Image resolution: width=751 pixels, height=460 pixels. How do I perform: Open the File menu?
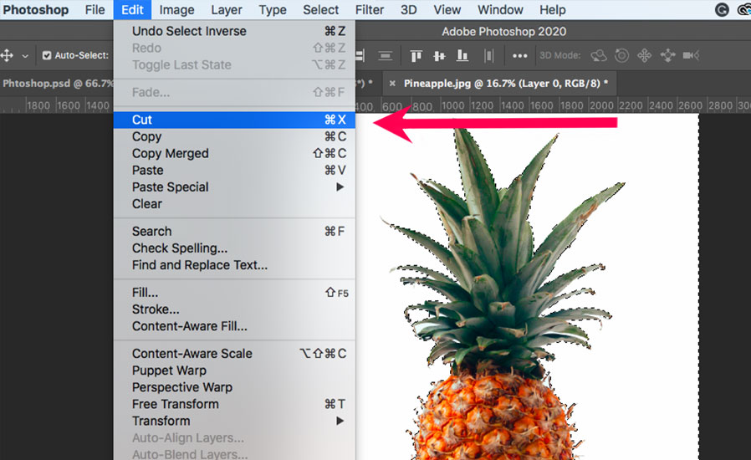[x=95, y=9]
